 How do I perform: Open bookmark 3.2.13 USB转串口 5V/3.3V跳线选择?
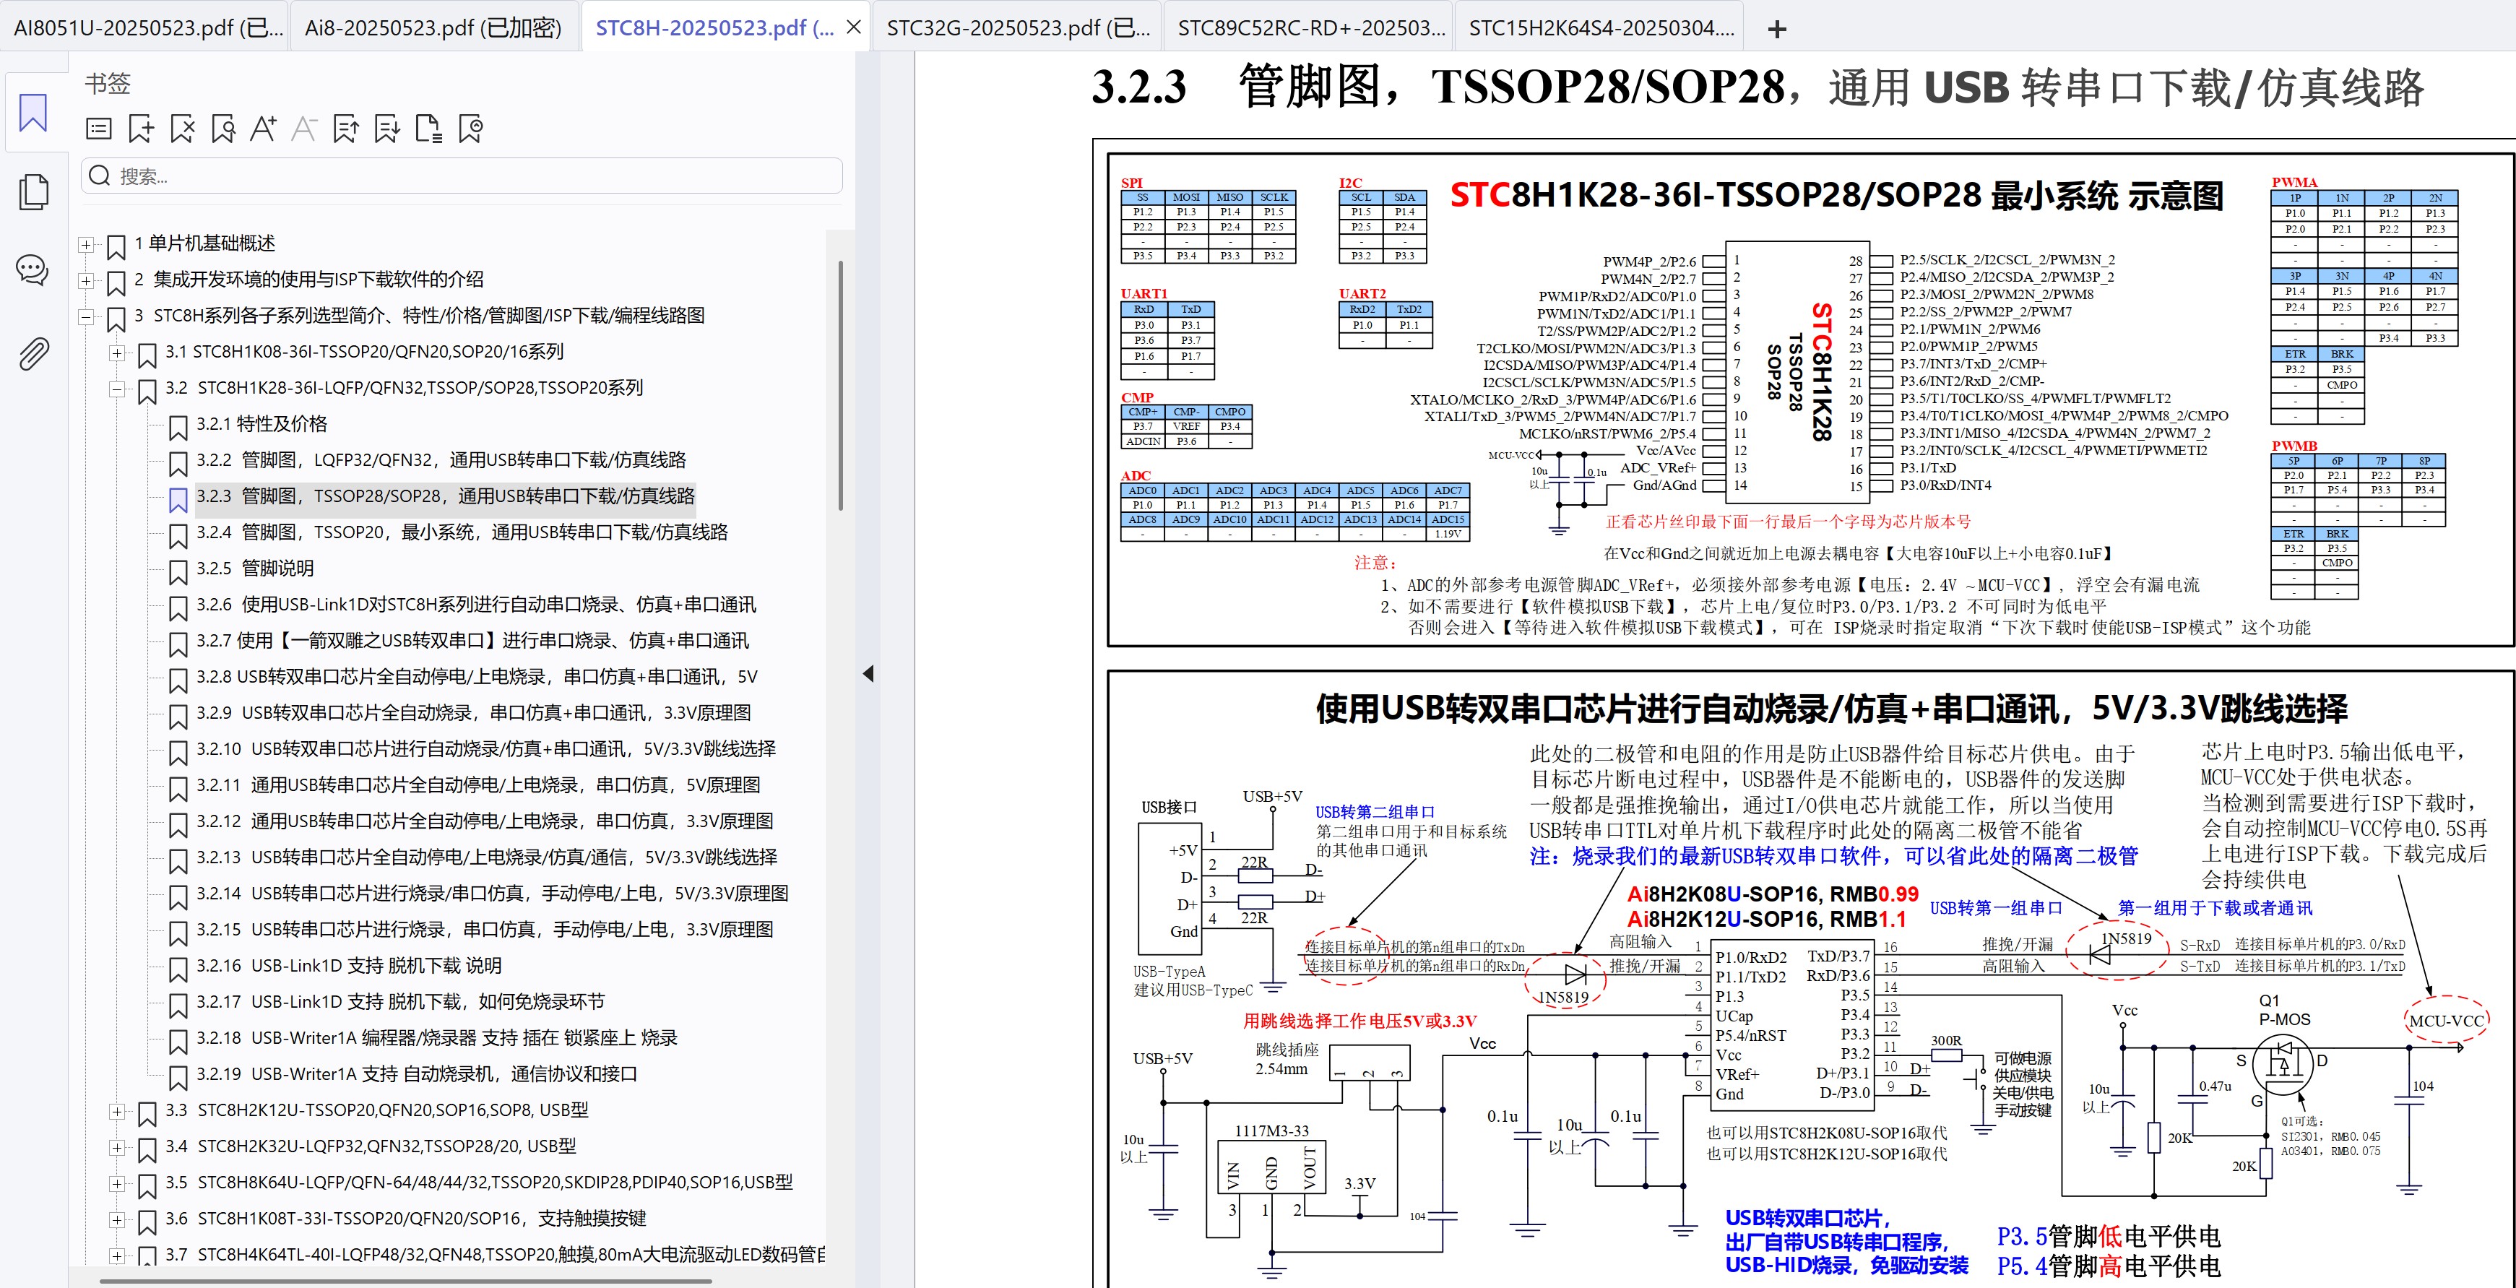486,857
